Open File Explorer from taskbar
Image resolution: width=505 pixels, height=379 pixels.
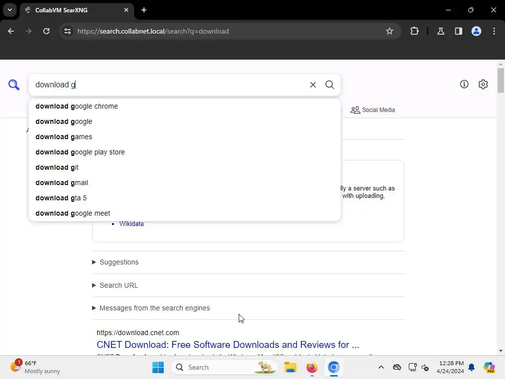coord(290,367)
